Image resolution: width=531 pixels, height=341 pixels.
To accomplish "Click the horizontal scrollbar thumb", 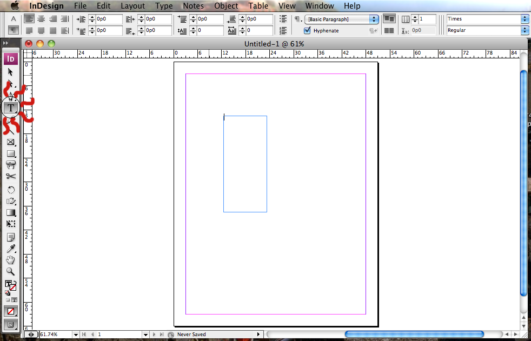I will click(414, 335).
